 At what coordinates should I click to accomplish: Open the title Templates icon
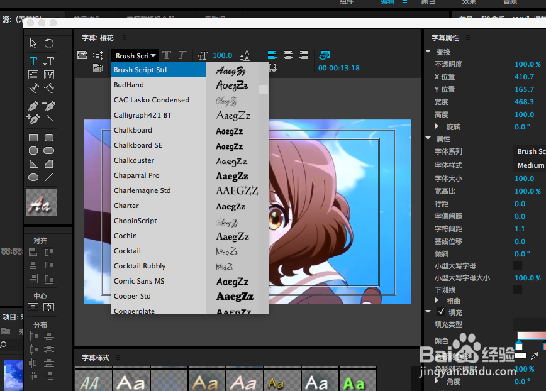[x=98, y=68]
